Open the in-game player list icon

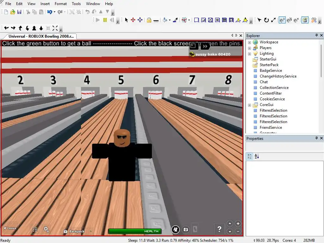click(x=35, y=229)
